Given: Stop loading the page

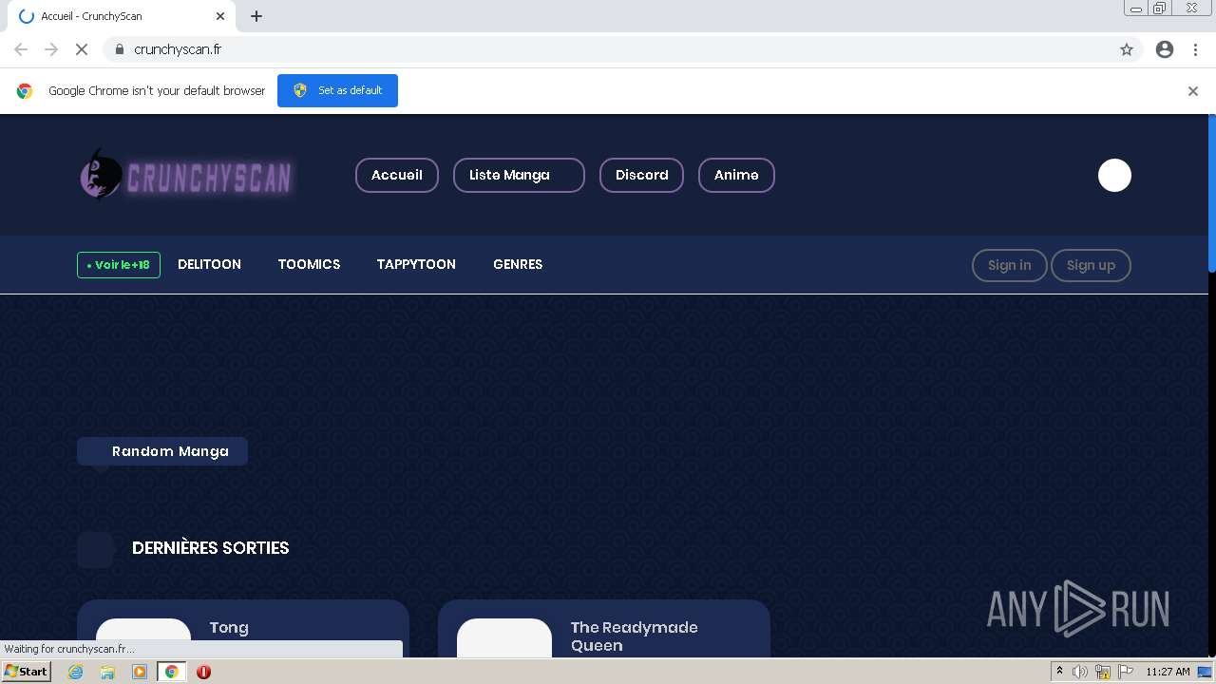Looking at the screenshot, I should (82, 49).
